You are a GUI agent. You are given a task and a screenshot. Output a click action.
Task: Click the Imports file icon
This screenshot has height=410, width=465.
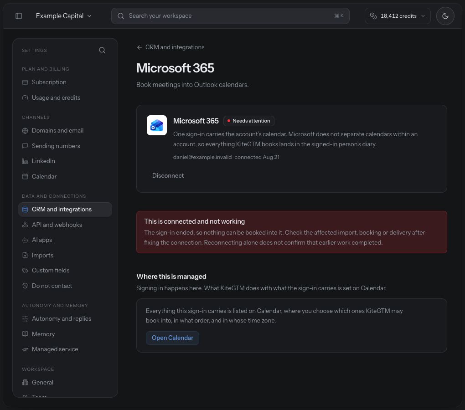pyautogui.click(x=25, y=255)
